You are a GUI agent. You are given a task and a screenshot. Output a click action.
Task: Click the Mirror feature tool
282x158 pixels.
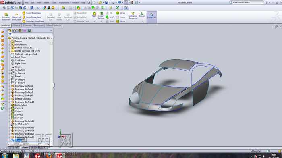tap(120, 21)
